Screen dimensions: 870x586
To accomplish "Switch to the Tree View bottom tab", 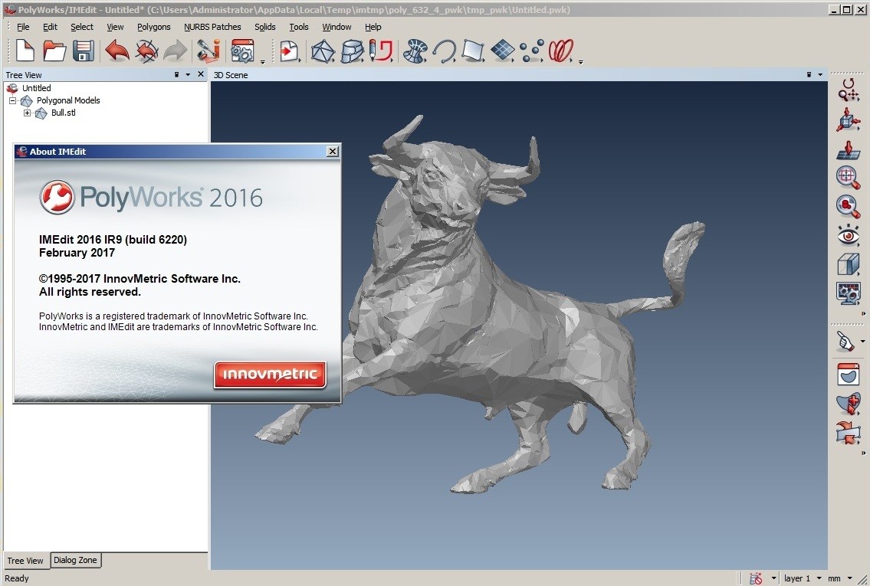I will (25, 561).
